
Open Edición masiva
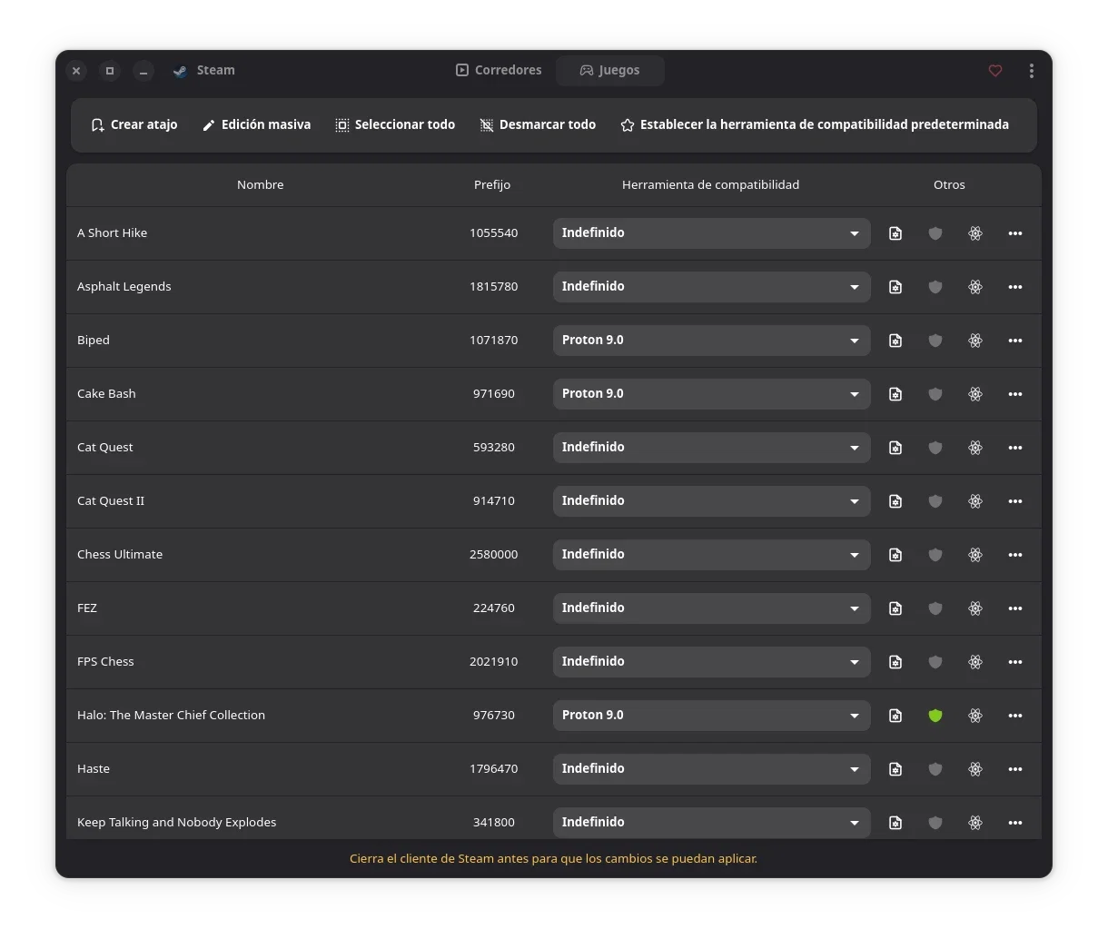pyautogui.click(x=256, y=124)
